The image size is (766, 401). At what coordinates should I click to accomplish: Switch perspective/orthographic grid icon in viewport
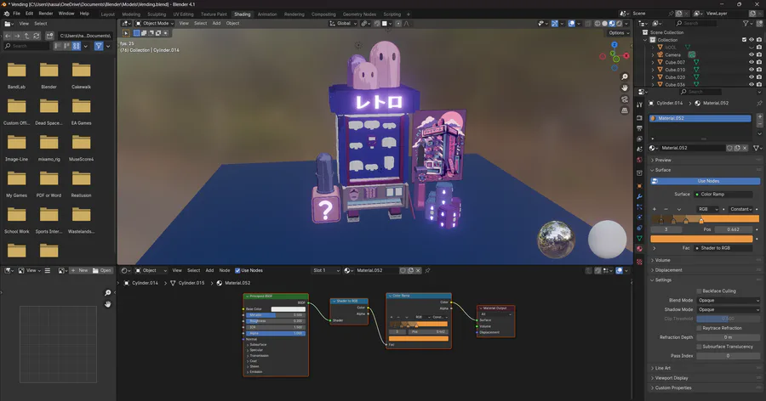(x=625, y=110)
